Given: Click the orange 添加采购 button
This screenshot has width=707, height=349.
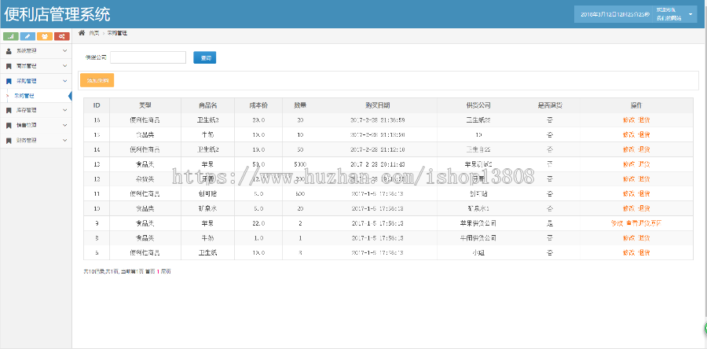Looking at the screenshot, I should click(x=97, y=80).
